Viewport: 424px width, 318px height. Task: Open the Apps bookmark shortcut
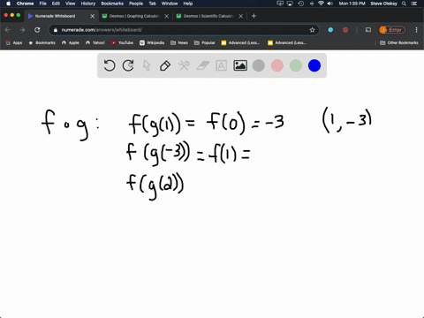14,42
